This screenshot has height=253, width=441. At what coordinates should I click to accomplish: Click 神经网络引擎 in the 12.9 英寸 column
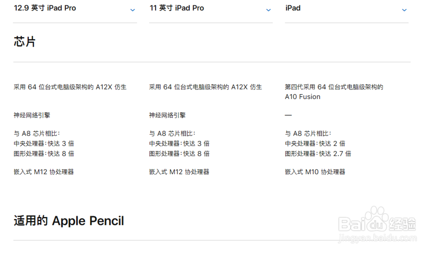coord(32,115)
